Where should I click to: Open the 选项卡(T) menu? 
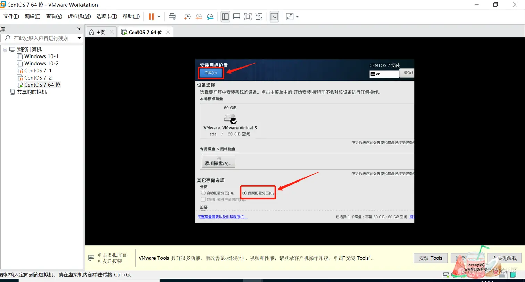(107, 16)
